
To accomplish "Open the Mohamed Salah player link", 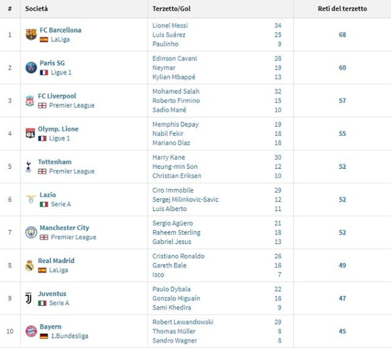I will 176,91.
